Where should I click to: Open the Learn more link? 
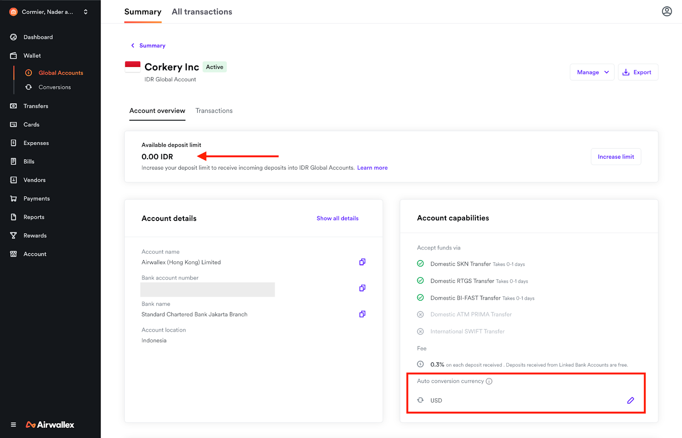(373, 168)
